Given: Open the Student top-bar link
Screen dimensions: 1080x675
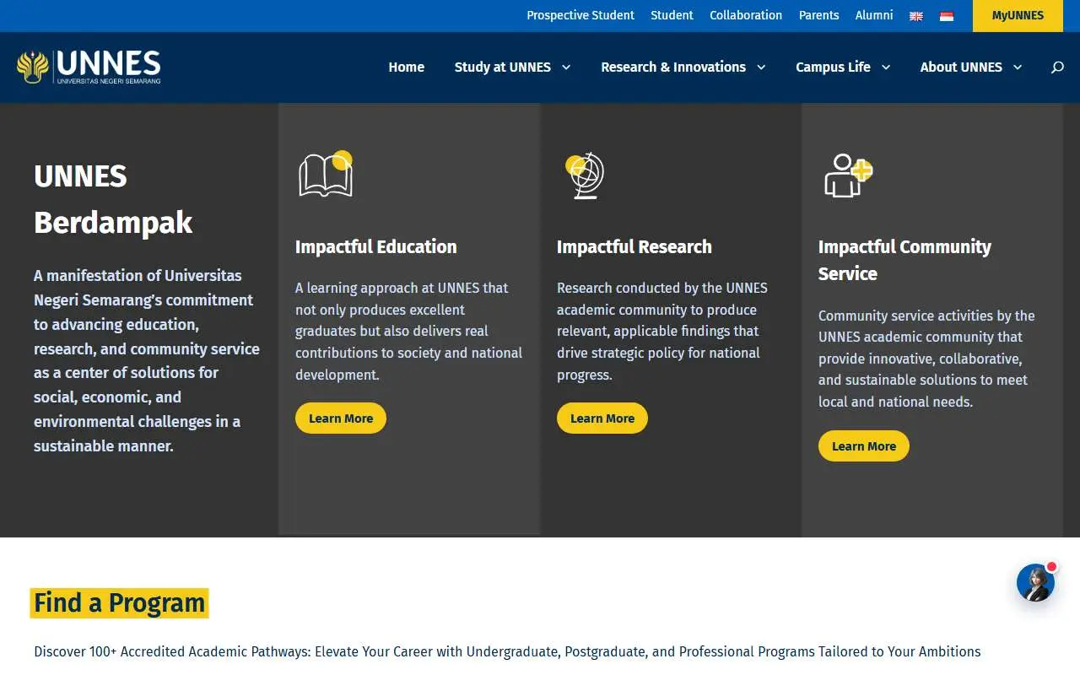Looking at the screenshot, I should click(x=672, y=15).
